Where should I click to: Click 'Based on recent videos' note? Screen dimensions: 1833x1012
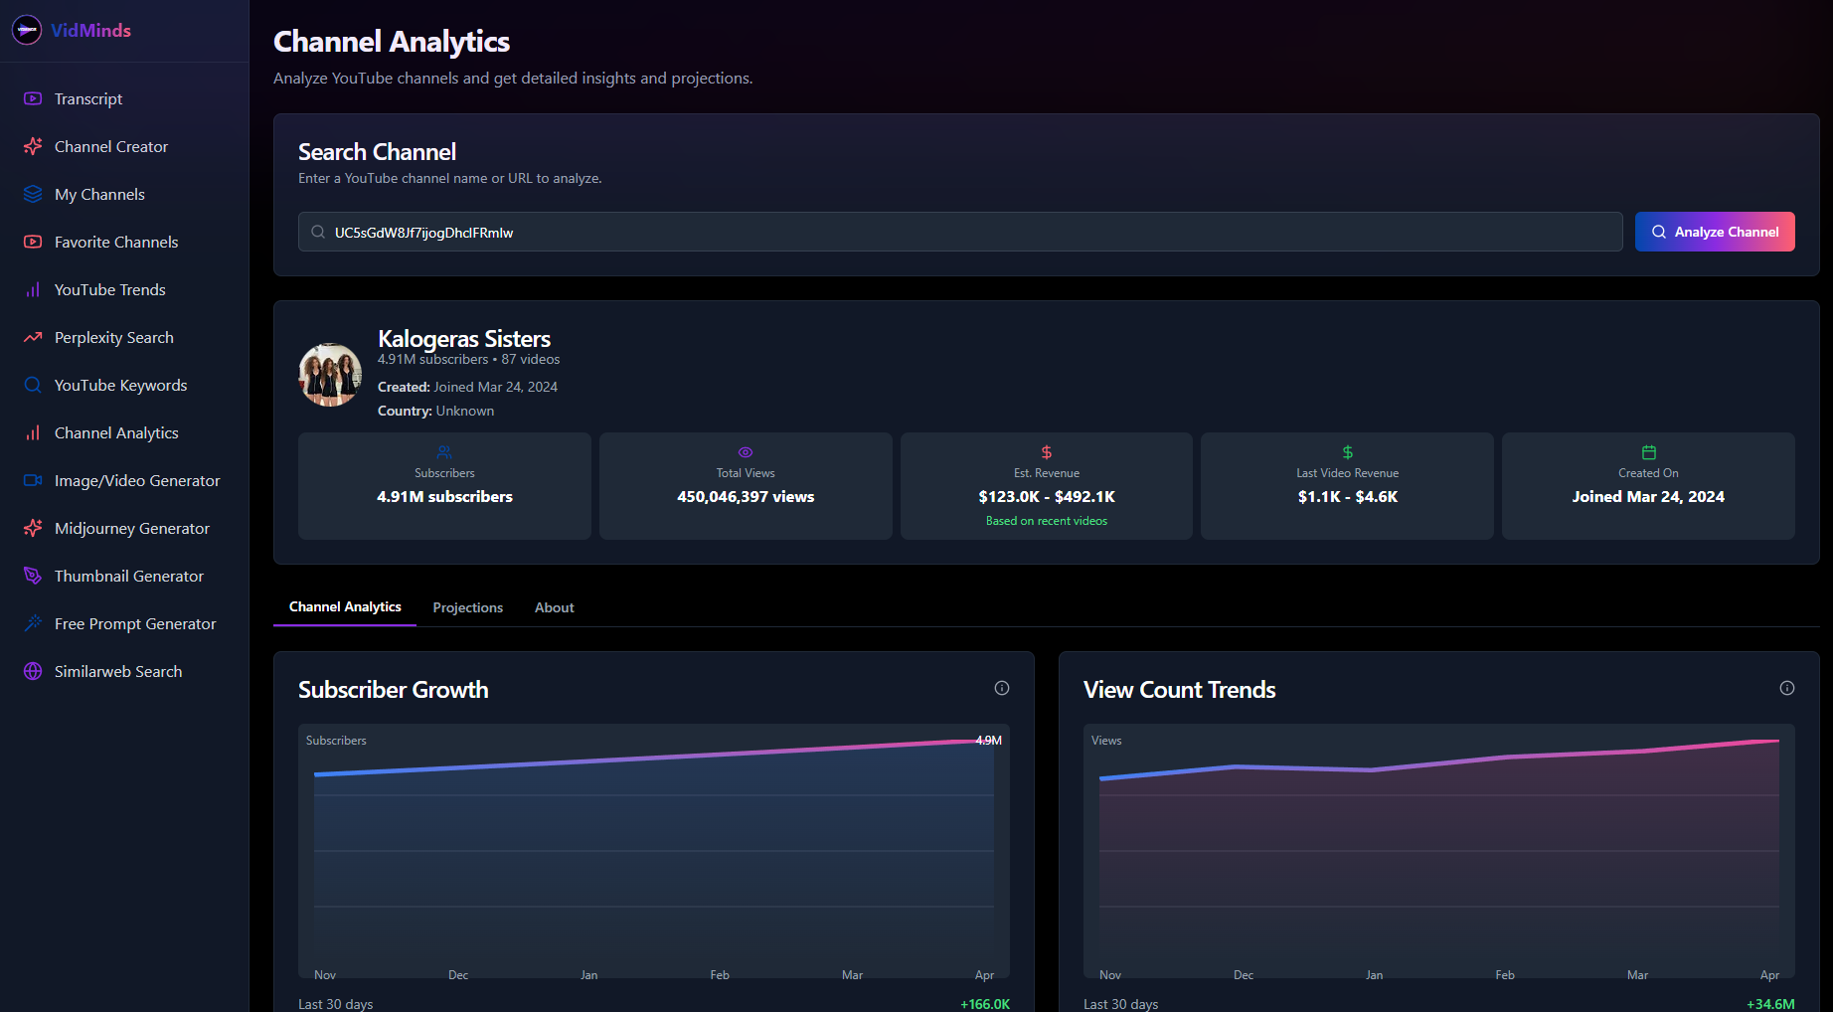1047,521
